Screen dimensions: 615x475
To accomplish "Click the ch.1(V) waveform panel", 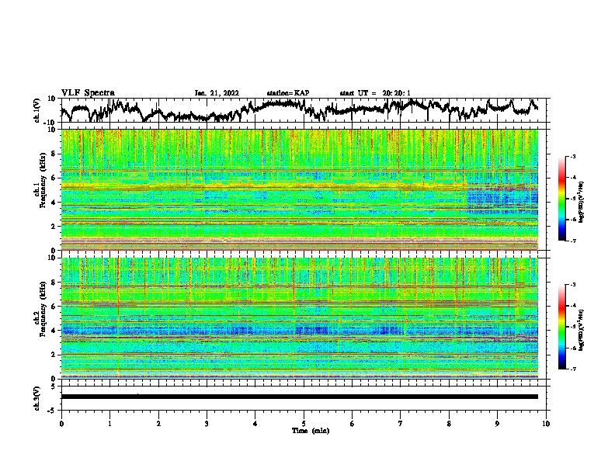I will (x=305, y=110).
